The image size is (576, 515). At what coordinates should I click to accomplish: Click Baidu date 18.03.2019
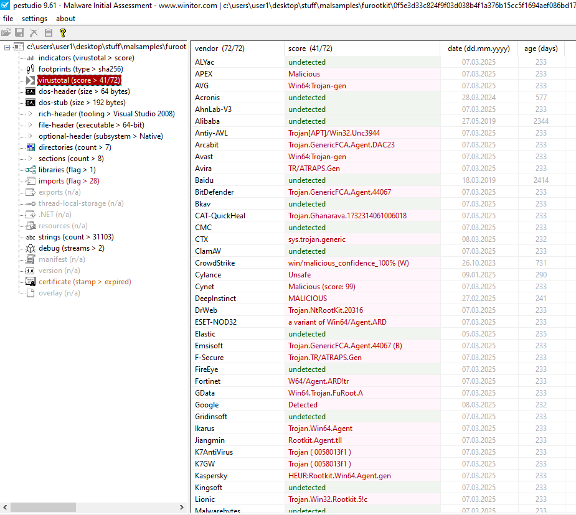pyautogui.click(x=479, y=180)
